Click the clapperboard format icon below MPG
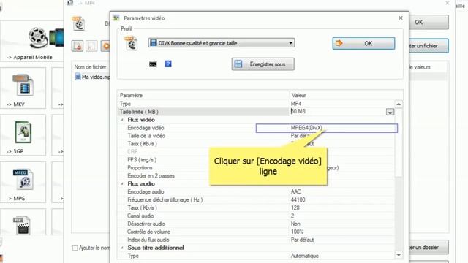 [21, 226]
